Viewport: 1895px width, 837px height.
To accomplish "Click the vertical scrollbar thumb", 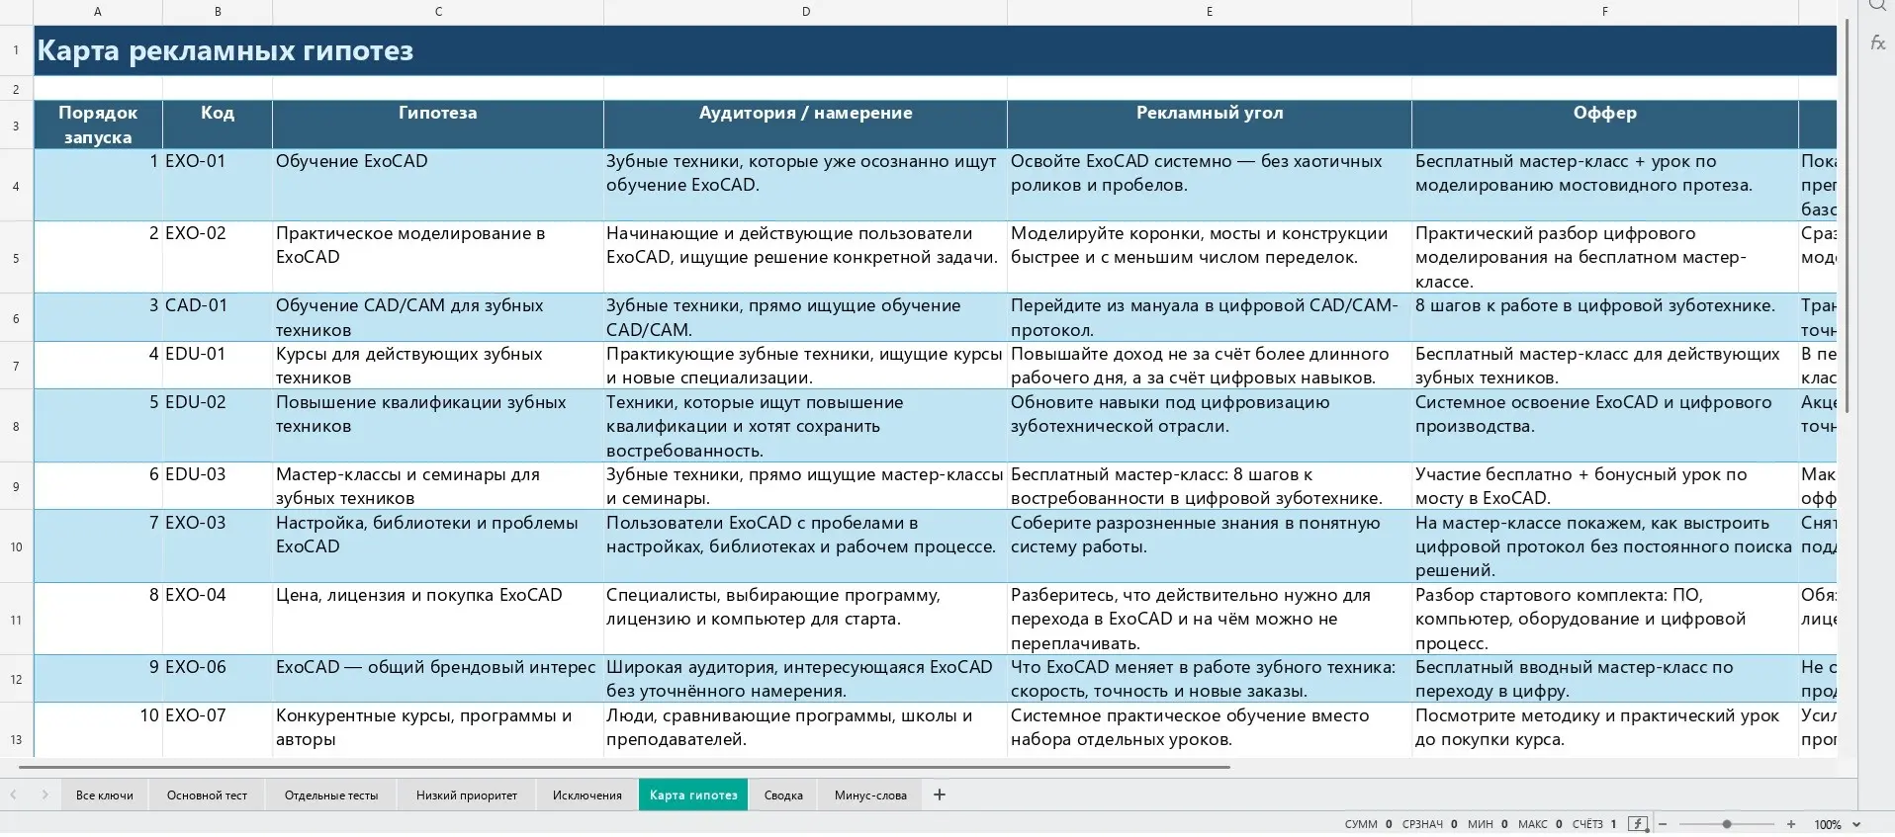I will tap(1847, 215).
